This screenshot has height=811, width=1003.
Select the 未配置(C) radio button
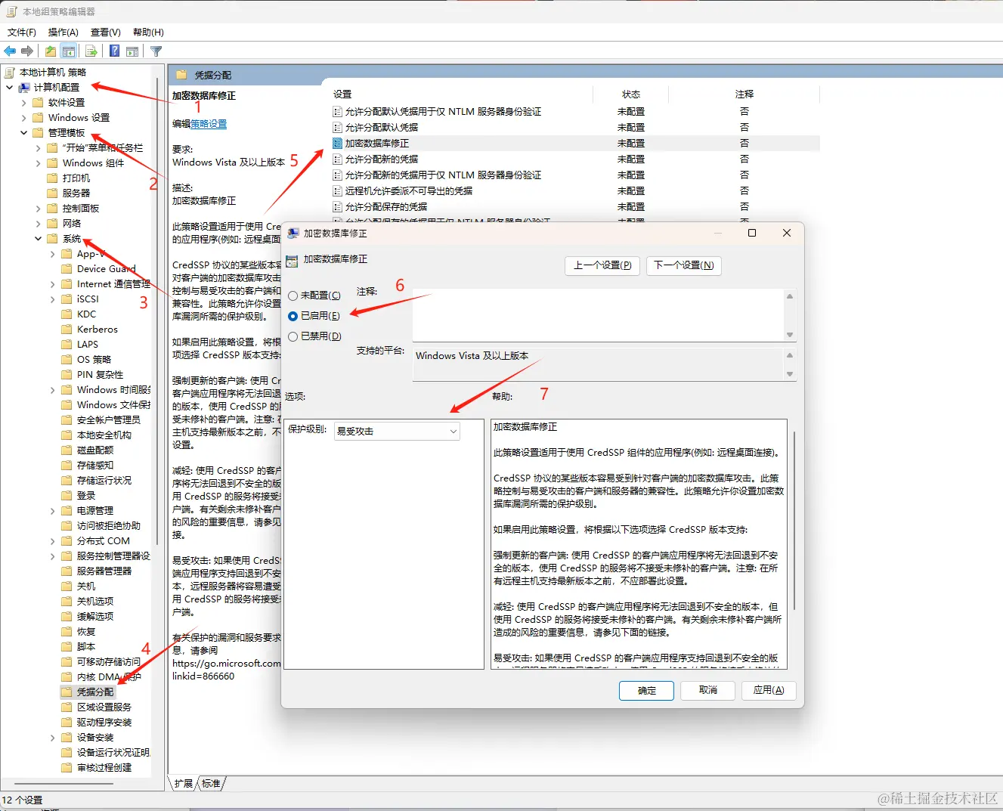pos(293,296)
